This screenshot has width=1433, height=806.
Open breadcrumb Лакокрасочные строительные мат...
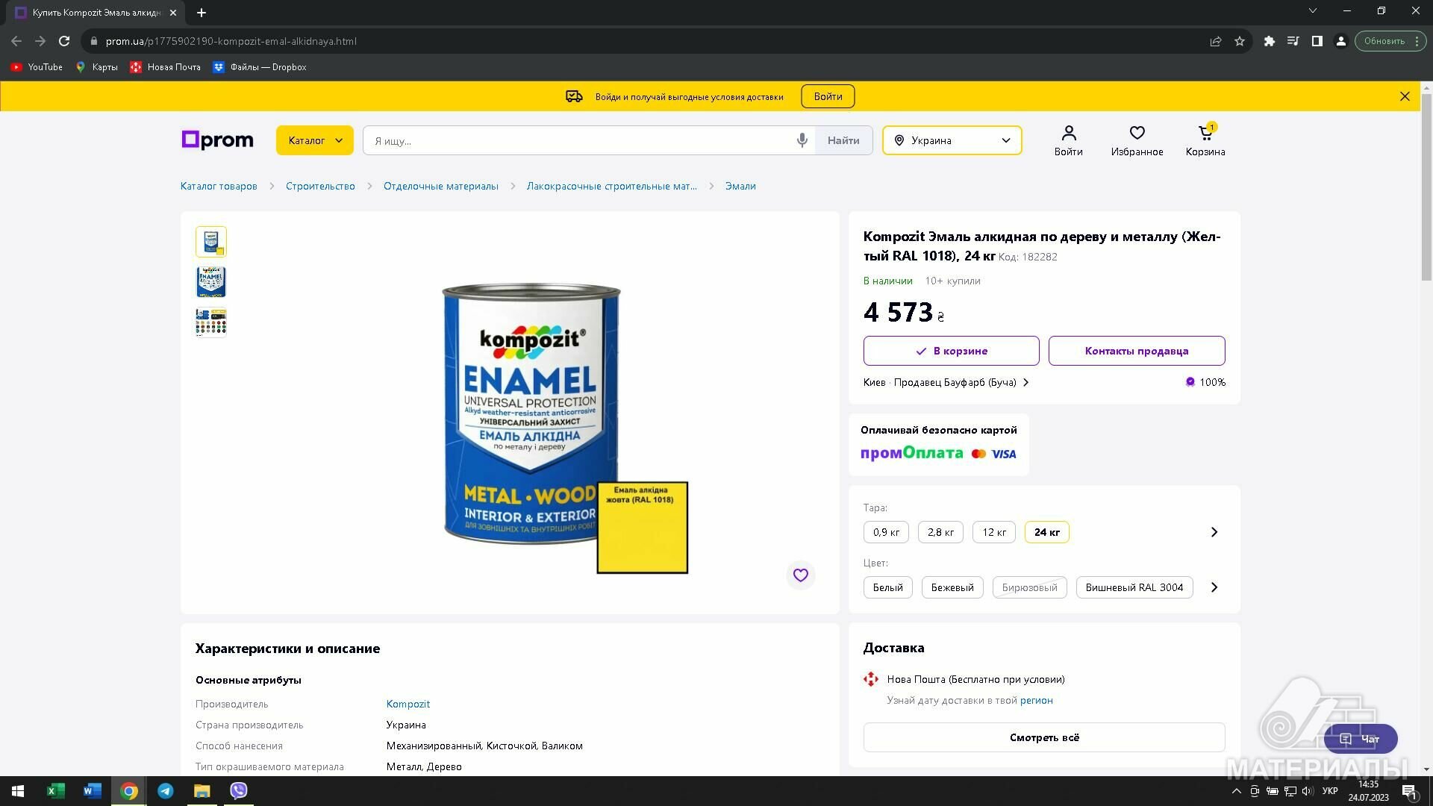pyautogui.click(x=612, y=186)
